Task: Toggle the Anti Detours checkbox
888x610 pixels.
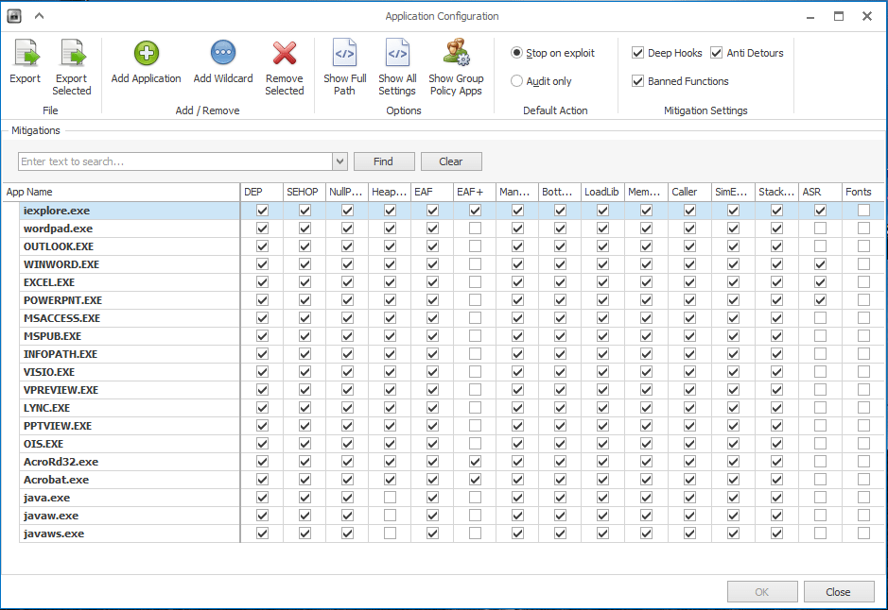Action: click(x=717, y=53)
